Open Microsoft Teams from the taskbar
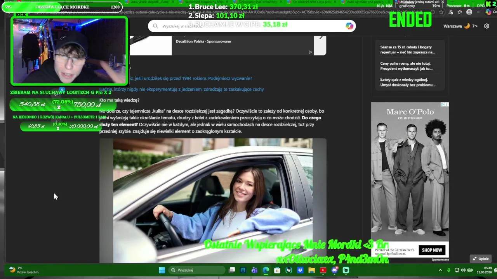Screen dimensions: 497x279 pyautogui.click(x=254, y=270)
